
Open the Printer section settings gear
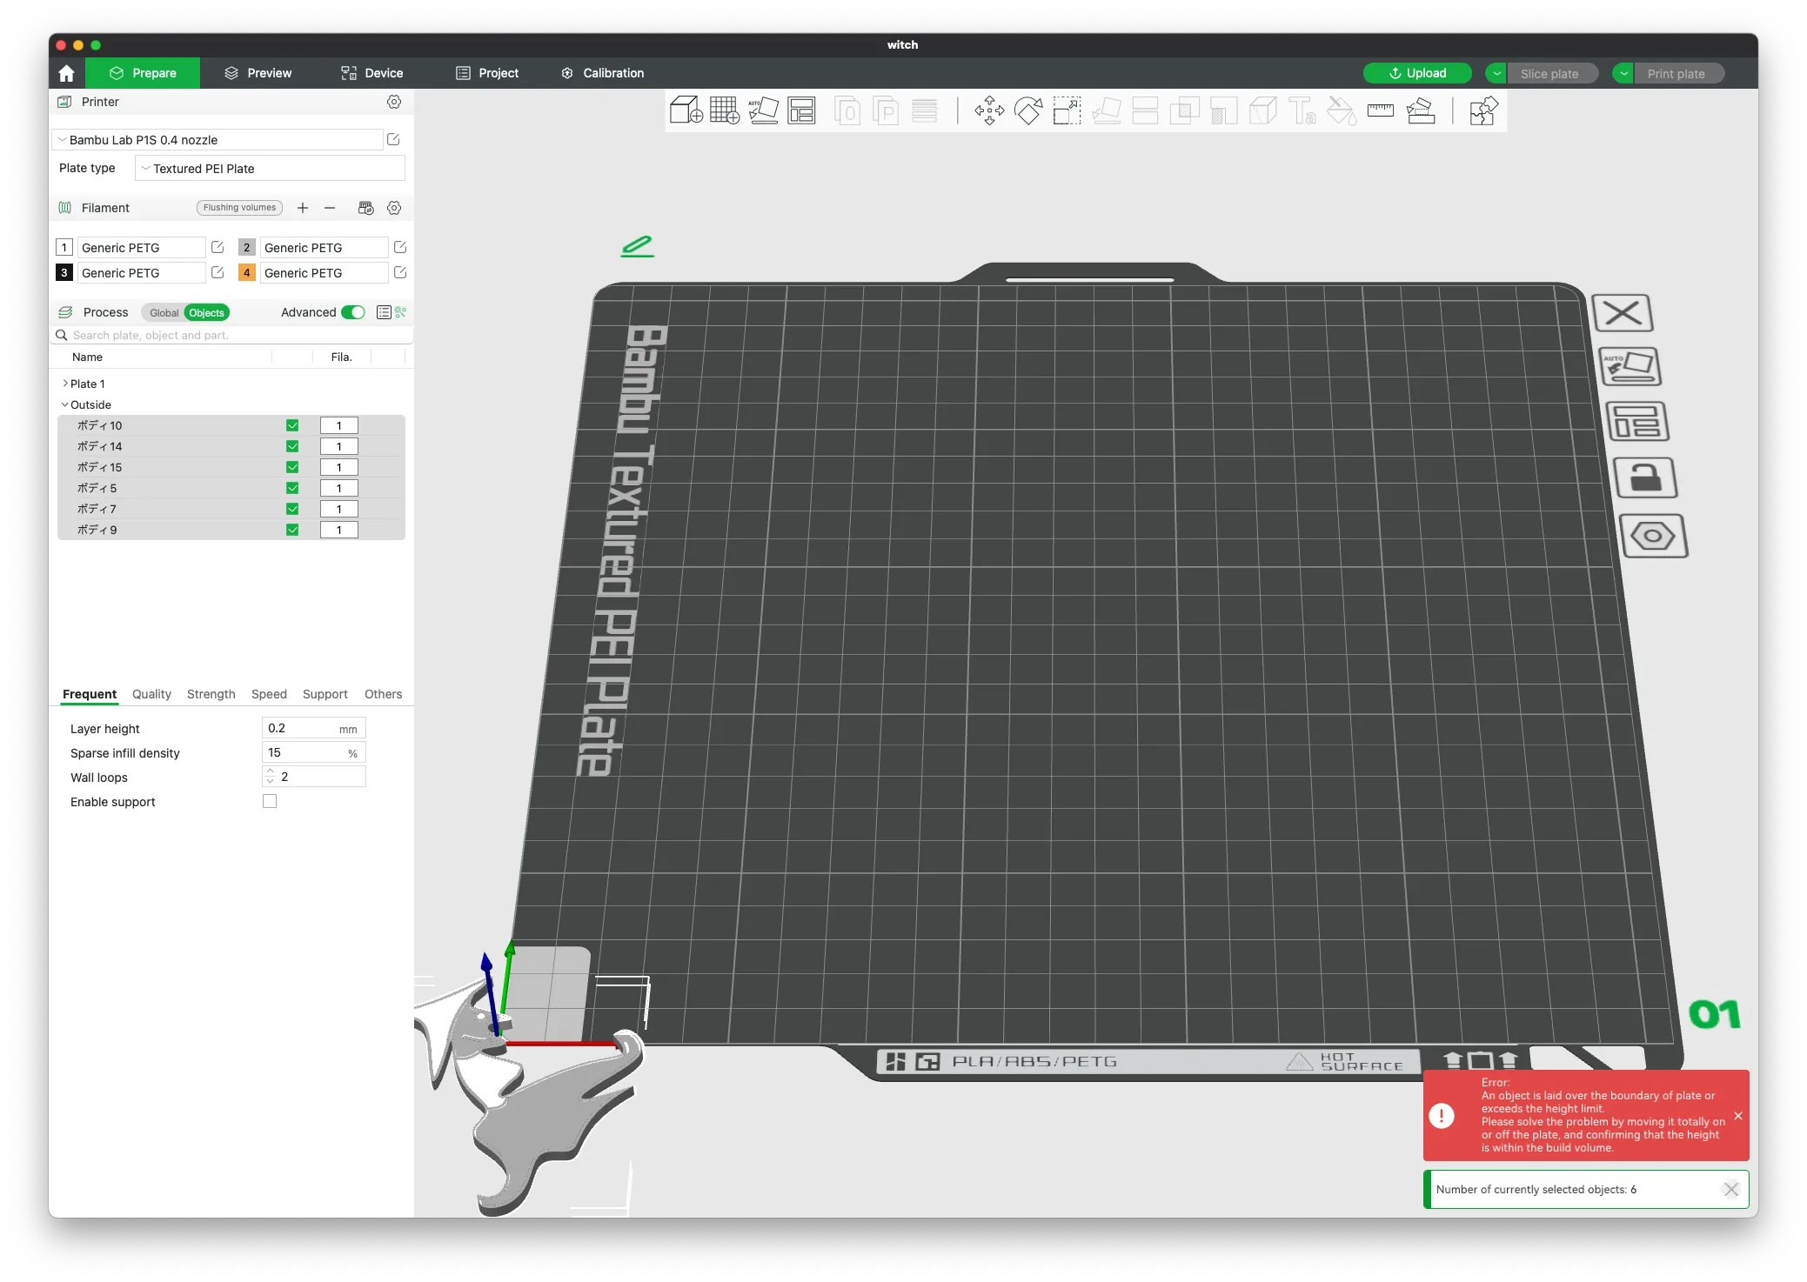(x=394, y=102)
